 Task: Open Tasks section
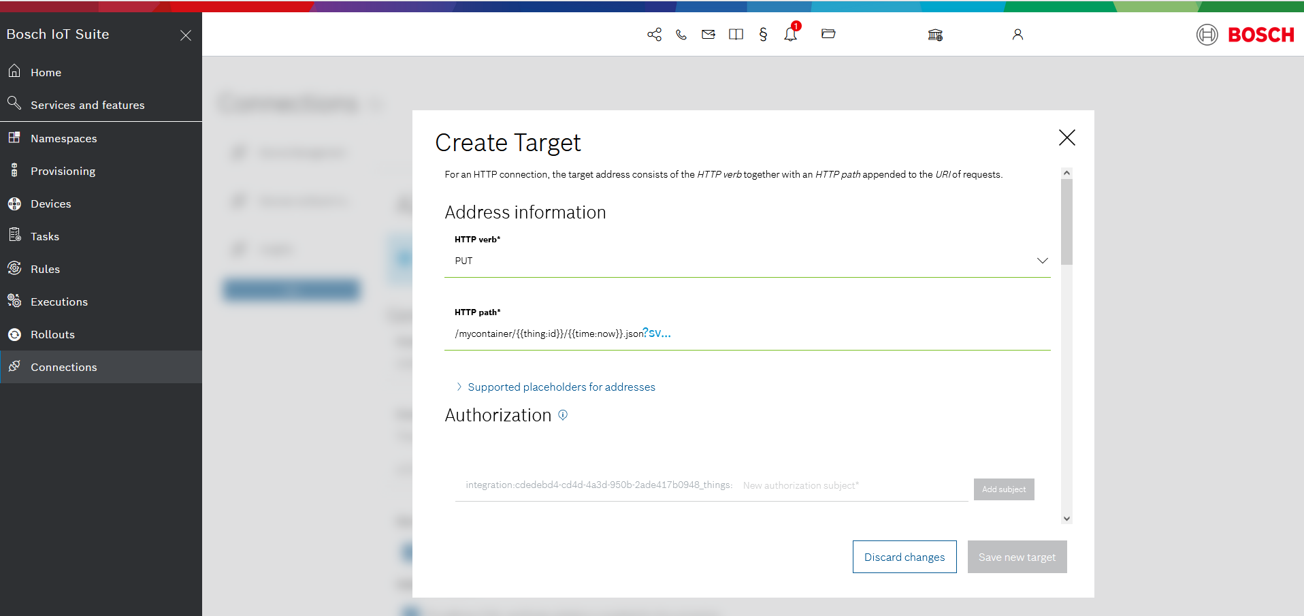101,236
